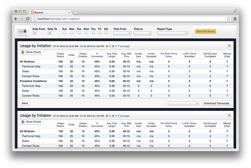
Task: Open the Date To calendar picker
Action: 49,33
